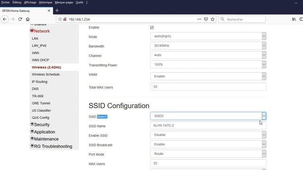The width and height of the screenshot is (303, 170).
Task: Open the SSID Broadcast dropdown
Action: point(208,144)
